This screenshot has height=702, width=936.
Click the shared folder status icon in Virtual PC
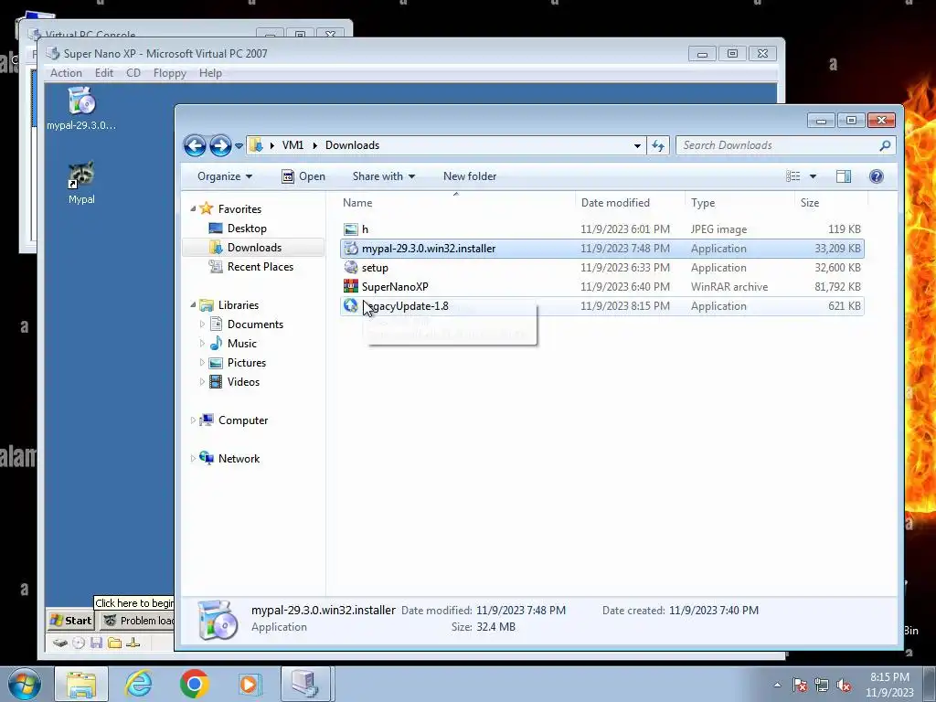(x=115, y=643)
